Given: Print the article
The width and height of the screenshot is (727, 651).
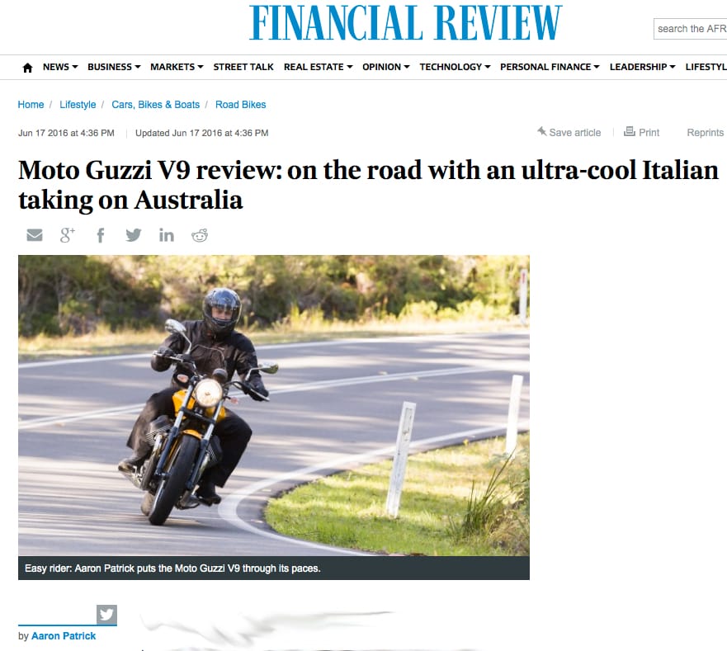Looking at the screenshot, I should pyautogui.click(x=641, y=132).
